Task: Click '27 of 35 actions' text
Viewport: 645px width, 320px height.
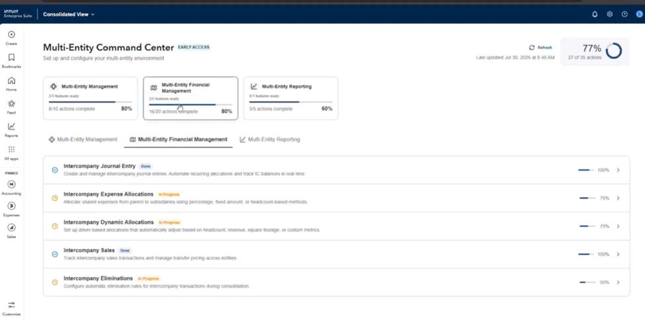Action: tap(585, 58)
